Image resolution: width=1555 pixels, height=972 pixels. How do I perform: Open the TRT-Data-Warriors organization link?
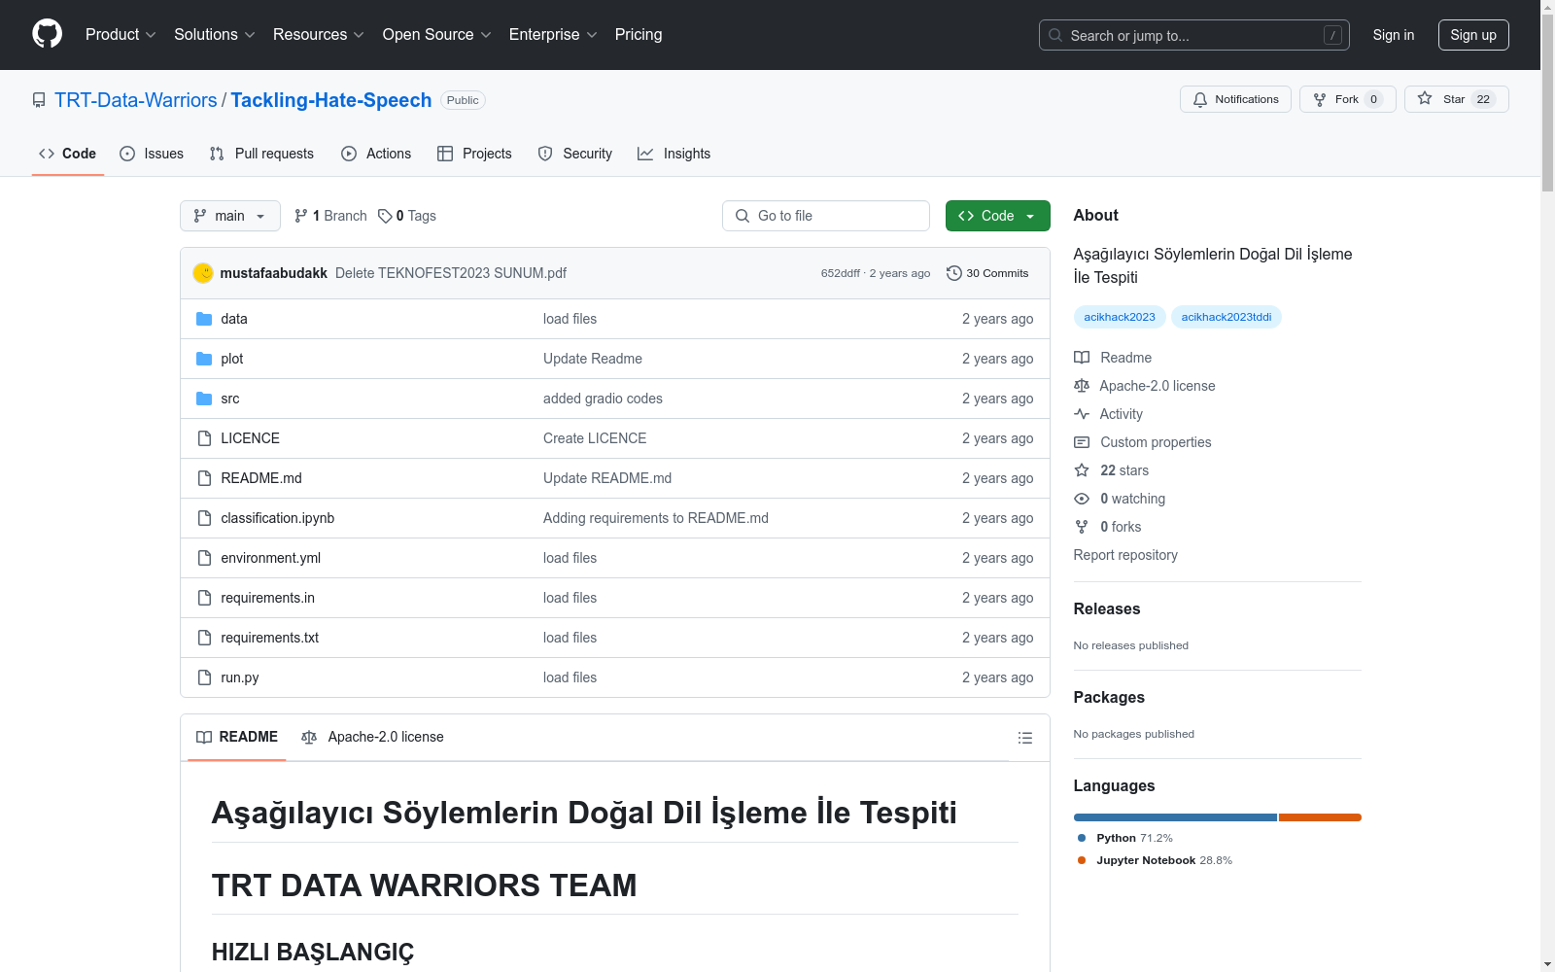pos(136,100)
